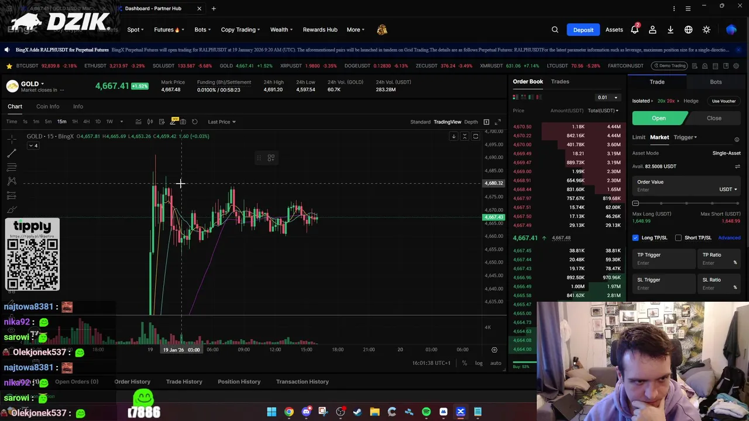
Task: Open Chrome from the taskbar
Action: pyautogui.click(x=289, y=412)
